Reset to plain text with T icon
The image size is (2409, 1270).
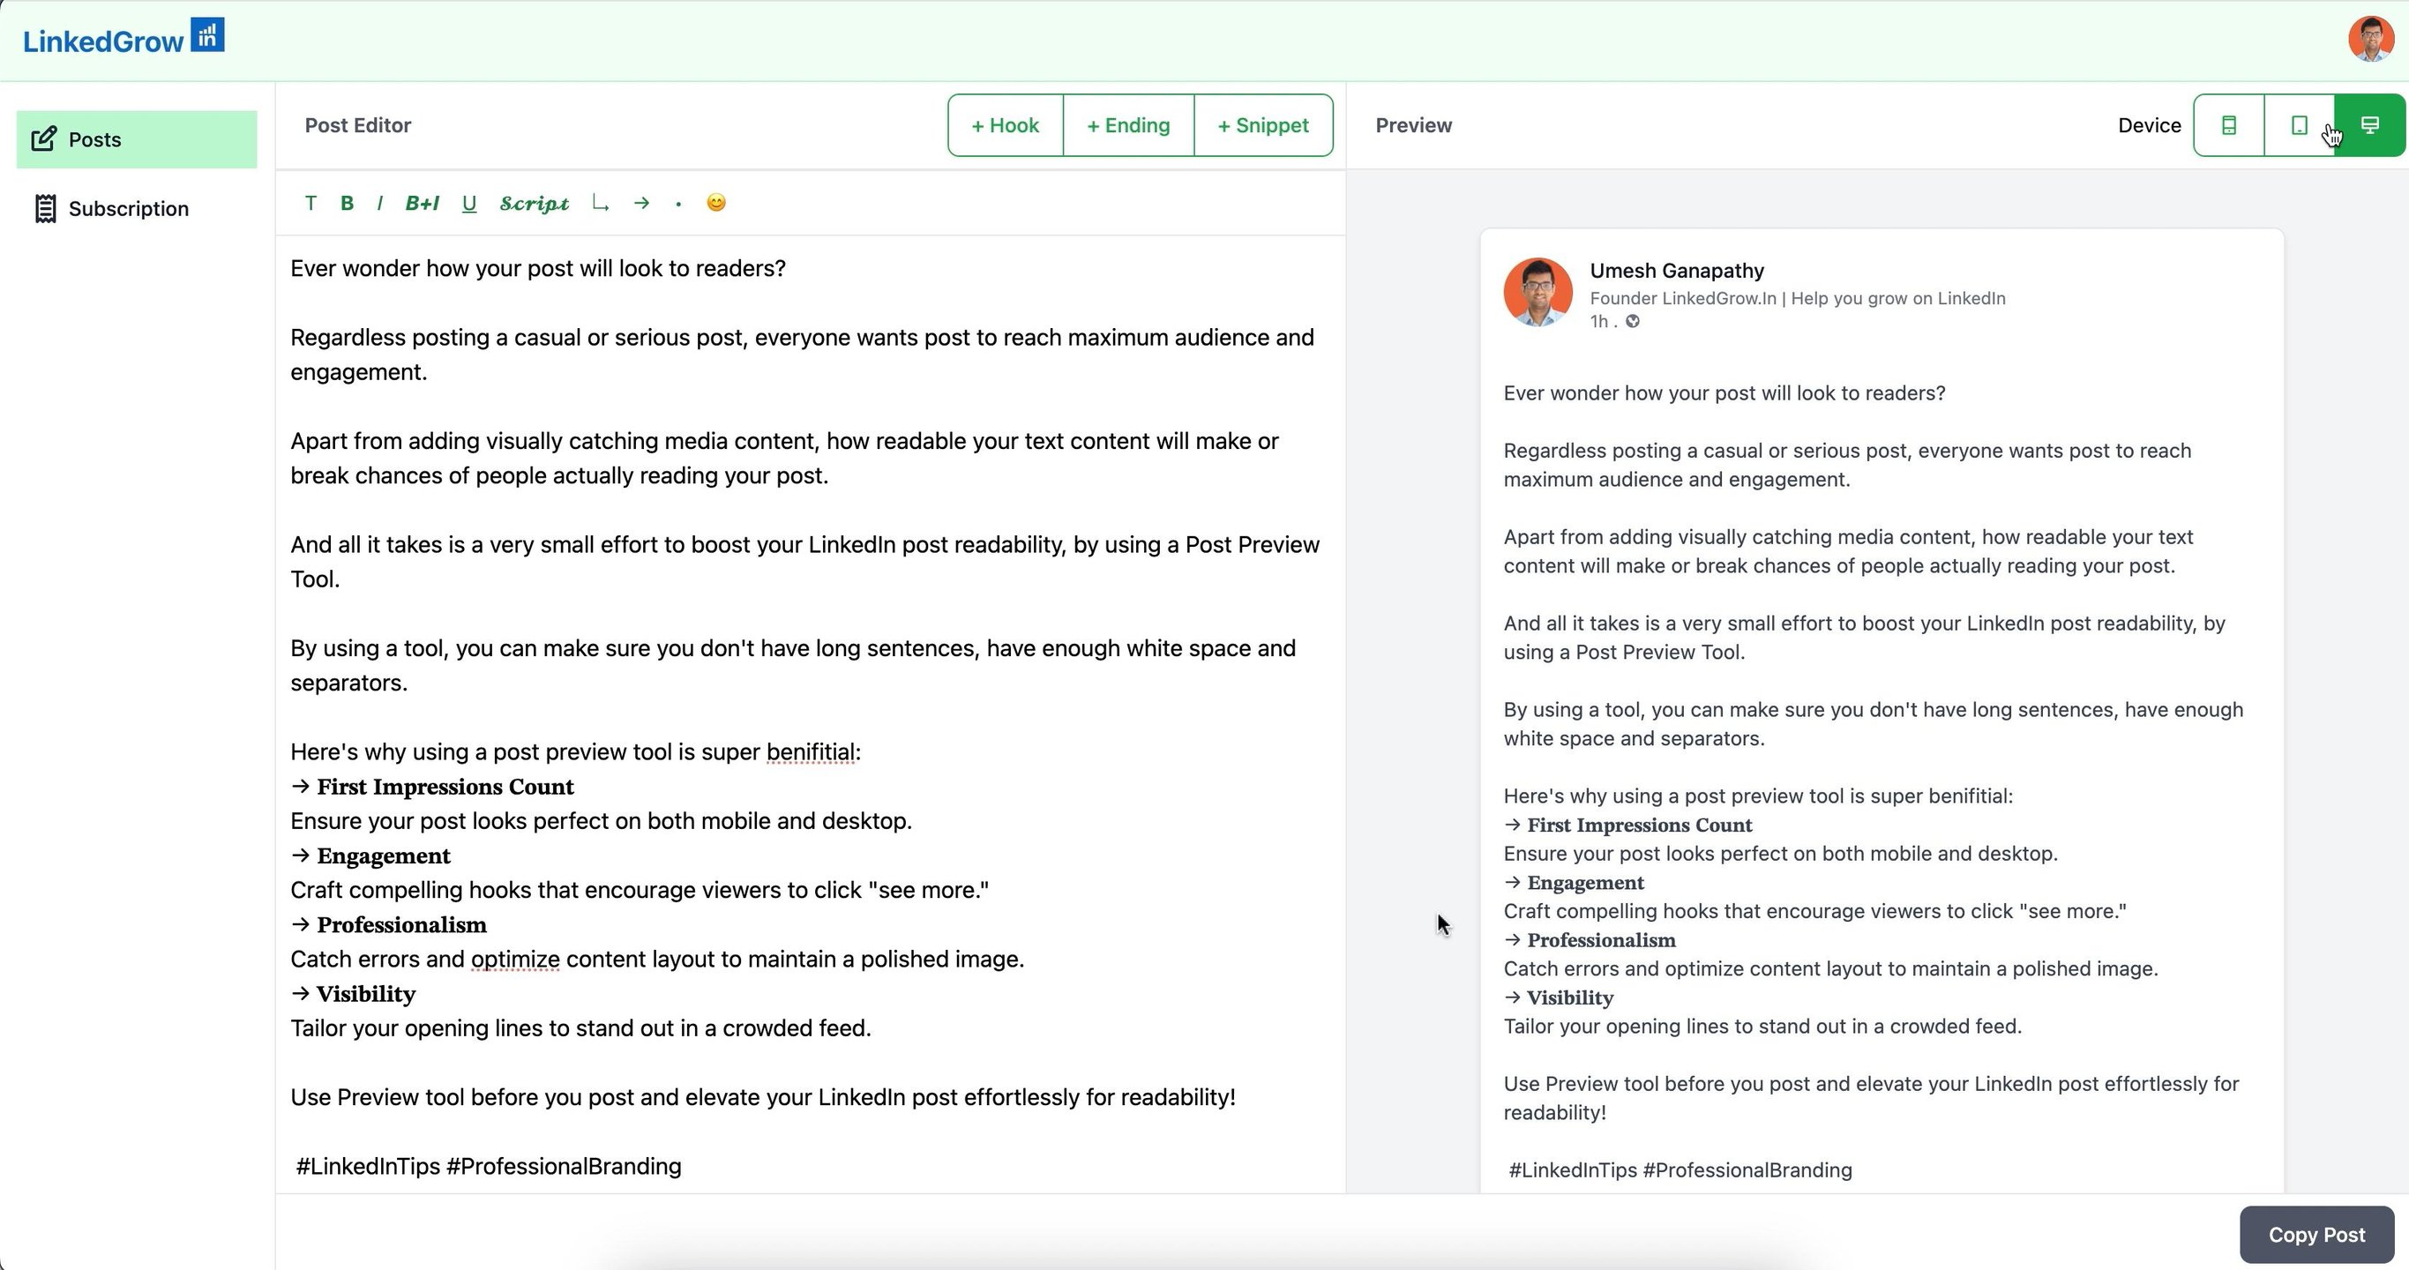[310, 203]
